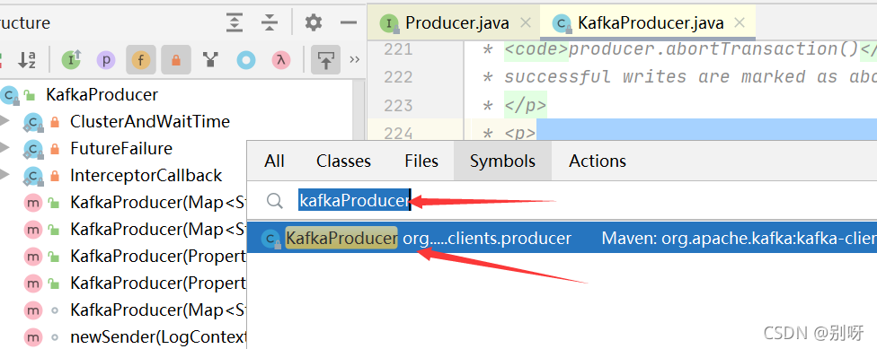Close the Producer.java tab

525,23
